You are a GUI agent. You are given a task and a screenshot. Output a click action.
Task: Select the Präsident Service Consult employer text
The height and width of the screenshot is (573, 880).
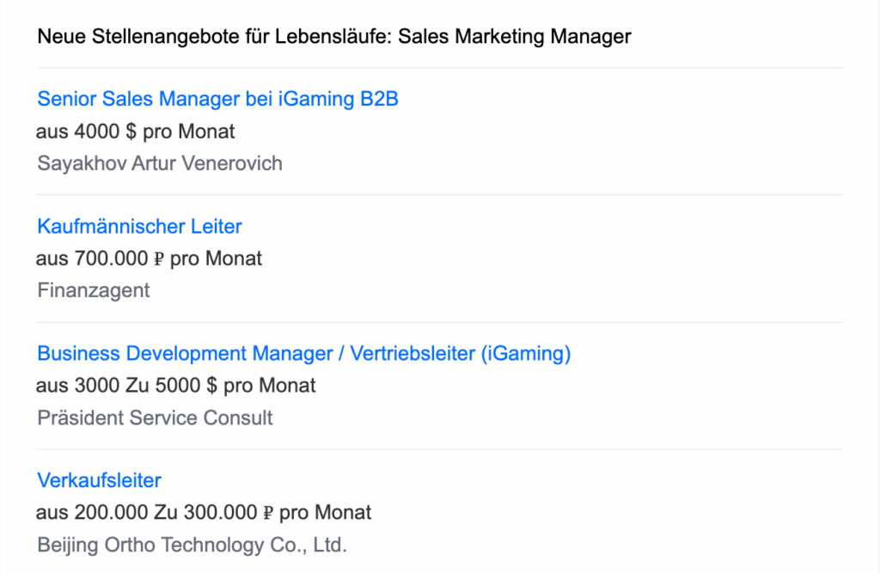point(155,418)
